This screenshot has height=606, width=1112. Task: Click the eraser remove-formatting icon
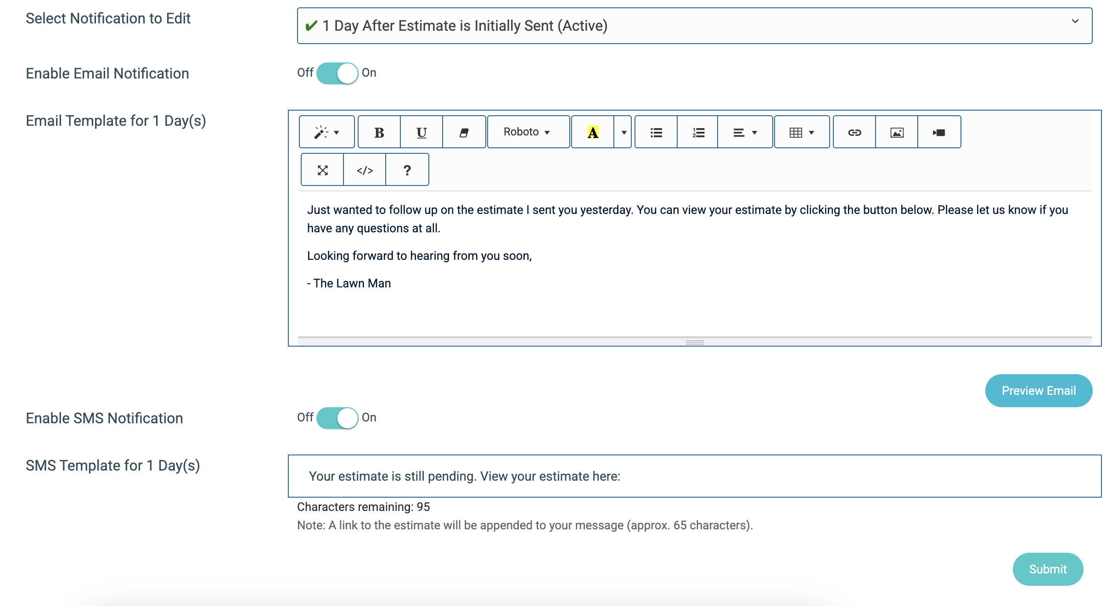coord(464,132)
